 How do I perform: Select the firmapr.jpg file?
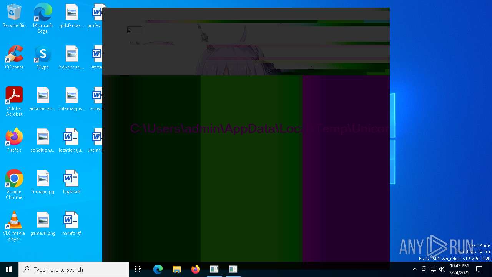[x=43, y=182]
